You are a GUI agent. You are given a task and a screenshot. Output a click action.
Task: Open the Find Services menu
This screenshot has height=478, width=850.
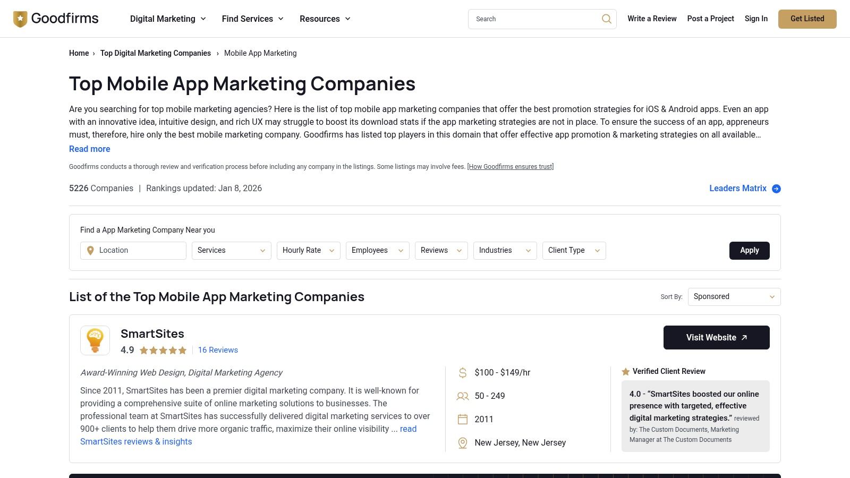pos(252,19)
